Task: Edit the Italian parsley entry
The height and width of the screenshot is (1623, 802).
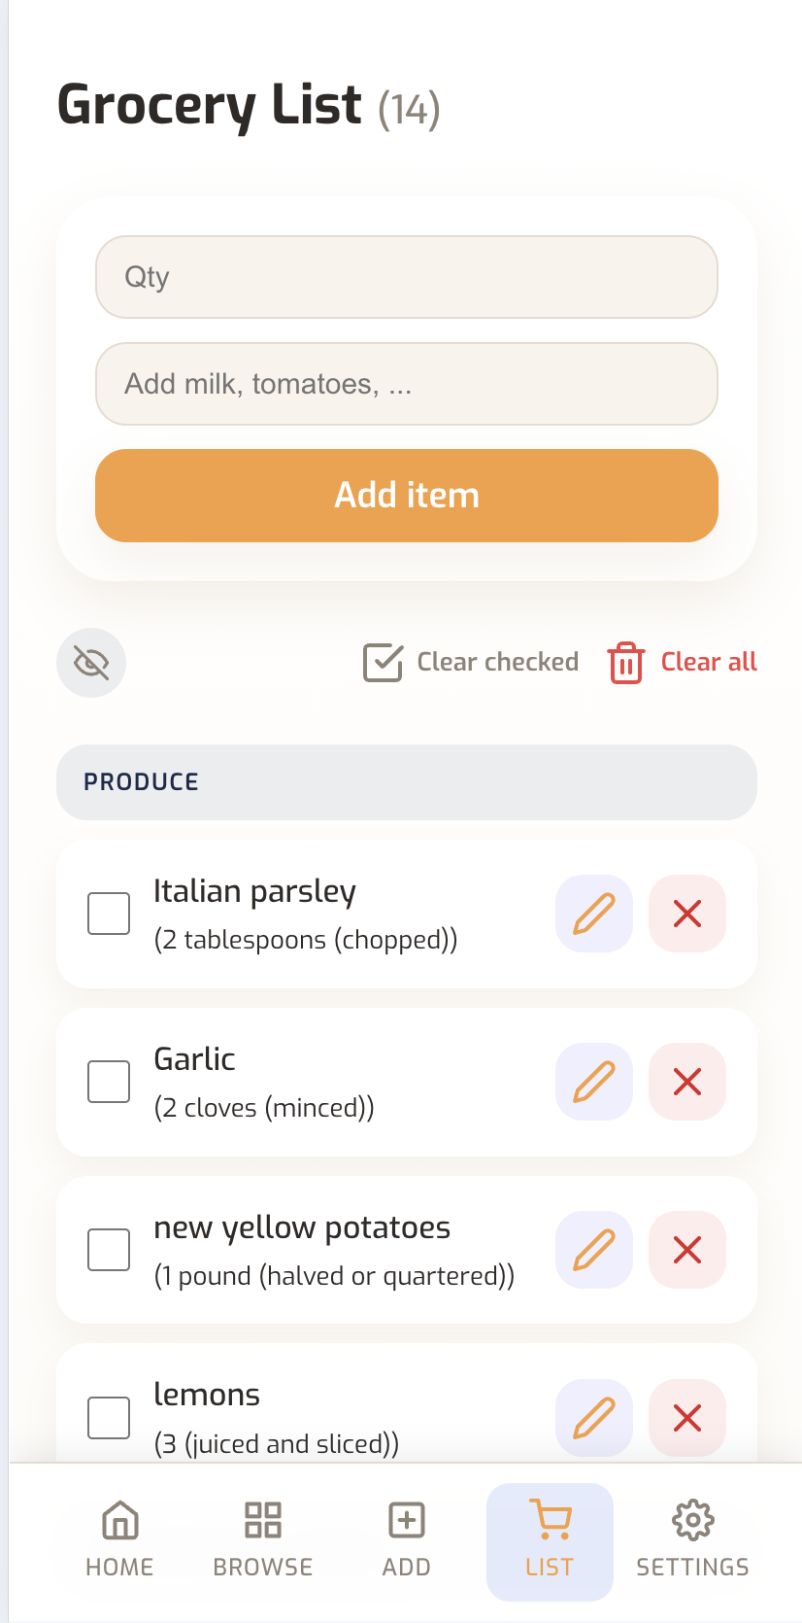Action: click(x=593, y=913)
